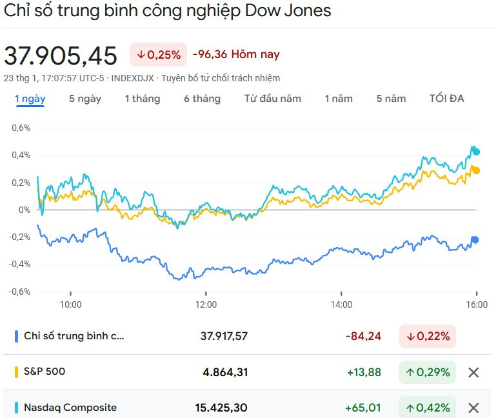Viewport: 496px width, 418px height.
Task: Click the yellow S&P 500 endpoint dot
Action: tap(476, 170)
